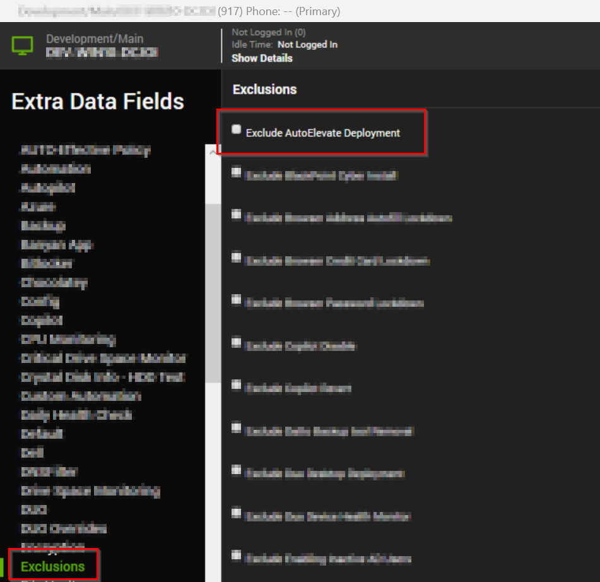Open the Bitlocker category in sidebar

(47, 263)
